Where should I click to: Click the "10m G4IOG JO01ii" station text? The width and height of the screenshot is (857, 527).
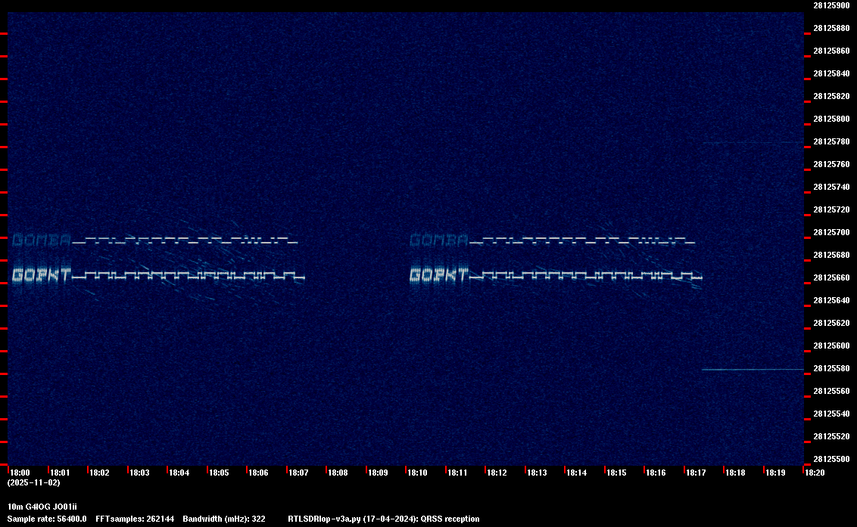[42, 507]
